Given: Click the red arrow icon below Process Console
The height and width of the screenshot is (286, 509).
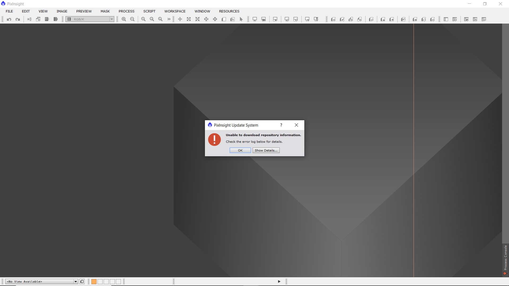Looking at the screenshot, I should coord(505,273).
